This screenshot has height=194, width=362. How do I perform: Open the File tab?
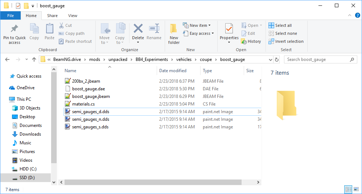coord(11,16)
